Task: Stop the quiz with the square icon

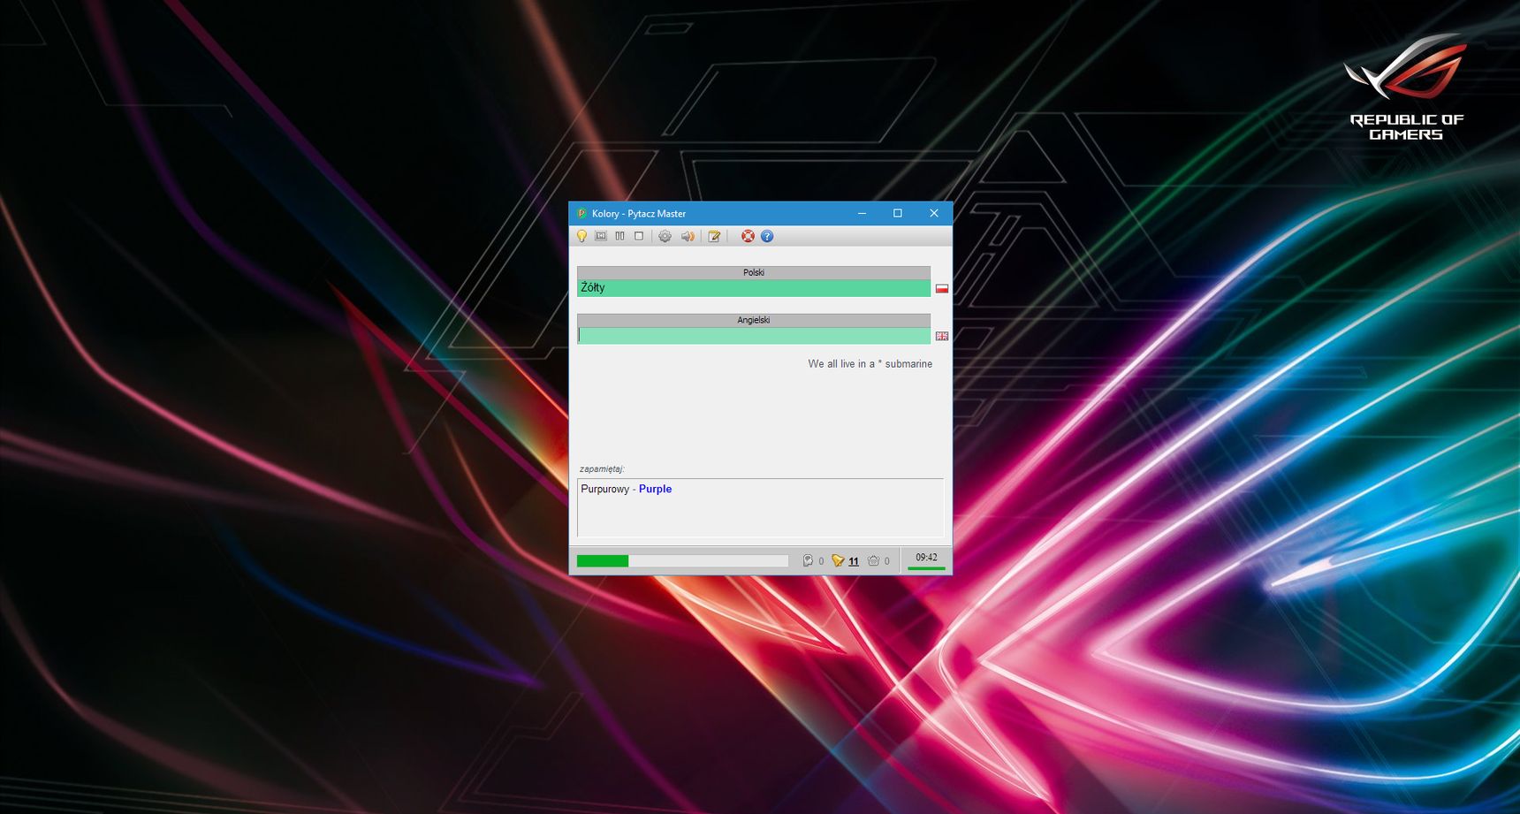Action: [639, 236]
